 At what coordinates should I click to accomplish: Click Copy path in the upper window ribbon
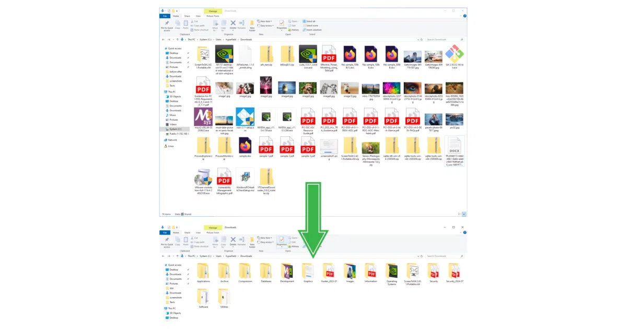coord(197,26)
